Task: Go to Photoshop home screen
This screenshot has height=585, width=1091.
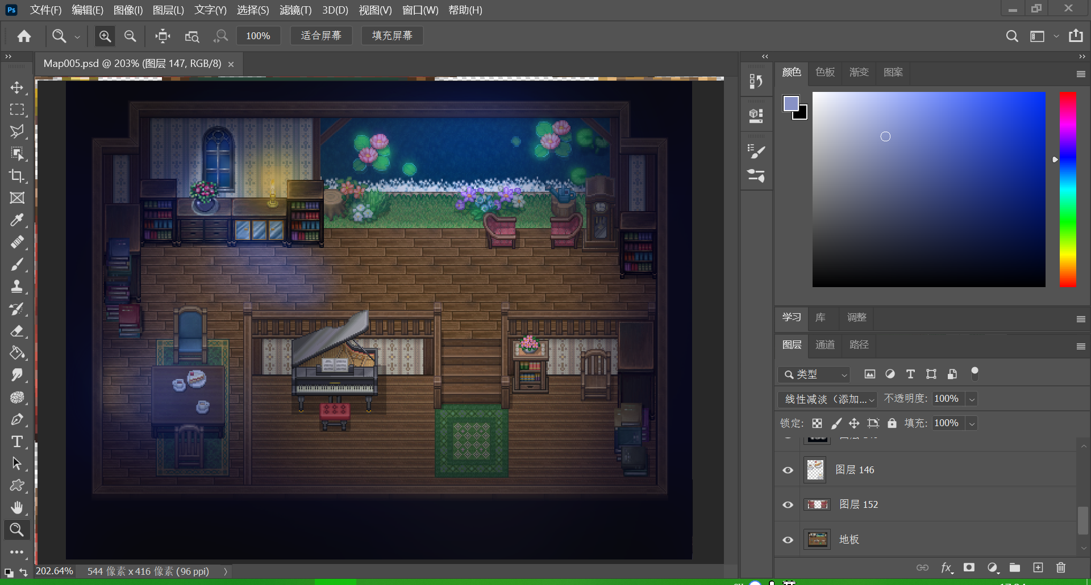Action: (x=24, y=36)
